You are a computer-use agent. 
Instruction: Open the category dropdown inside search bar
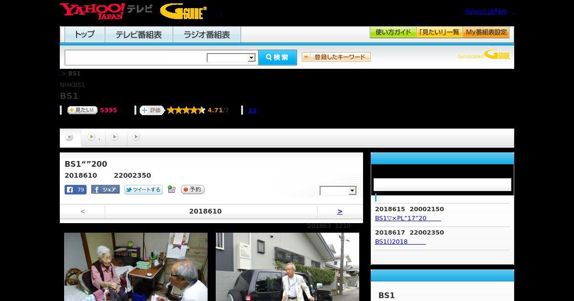pos(231,58)
